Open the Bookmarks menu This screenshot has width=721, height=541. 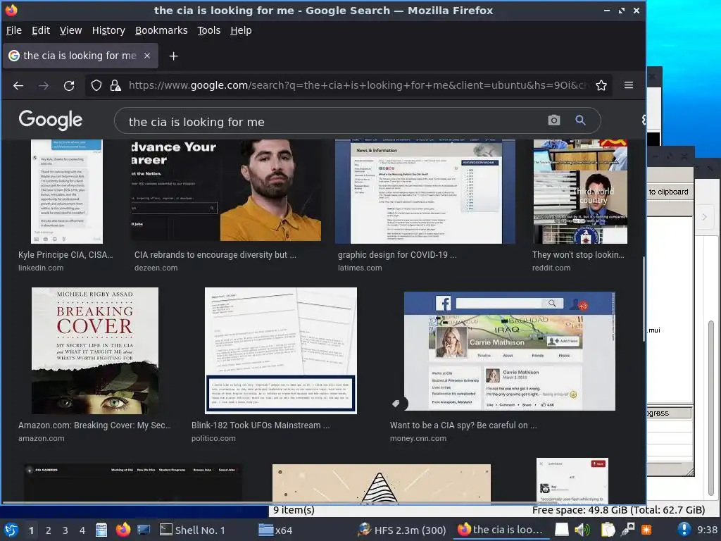point(161,30)
